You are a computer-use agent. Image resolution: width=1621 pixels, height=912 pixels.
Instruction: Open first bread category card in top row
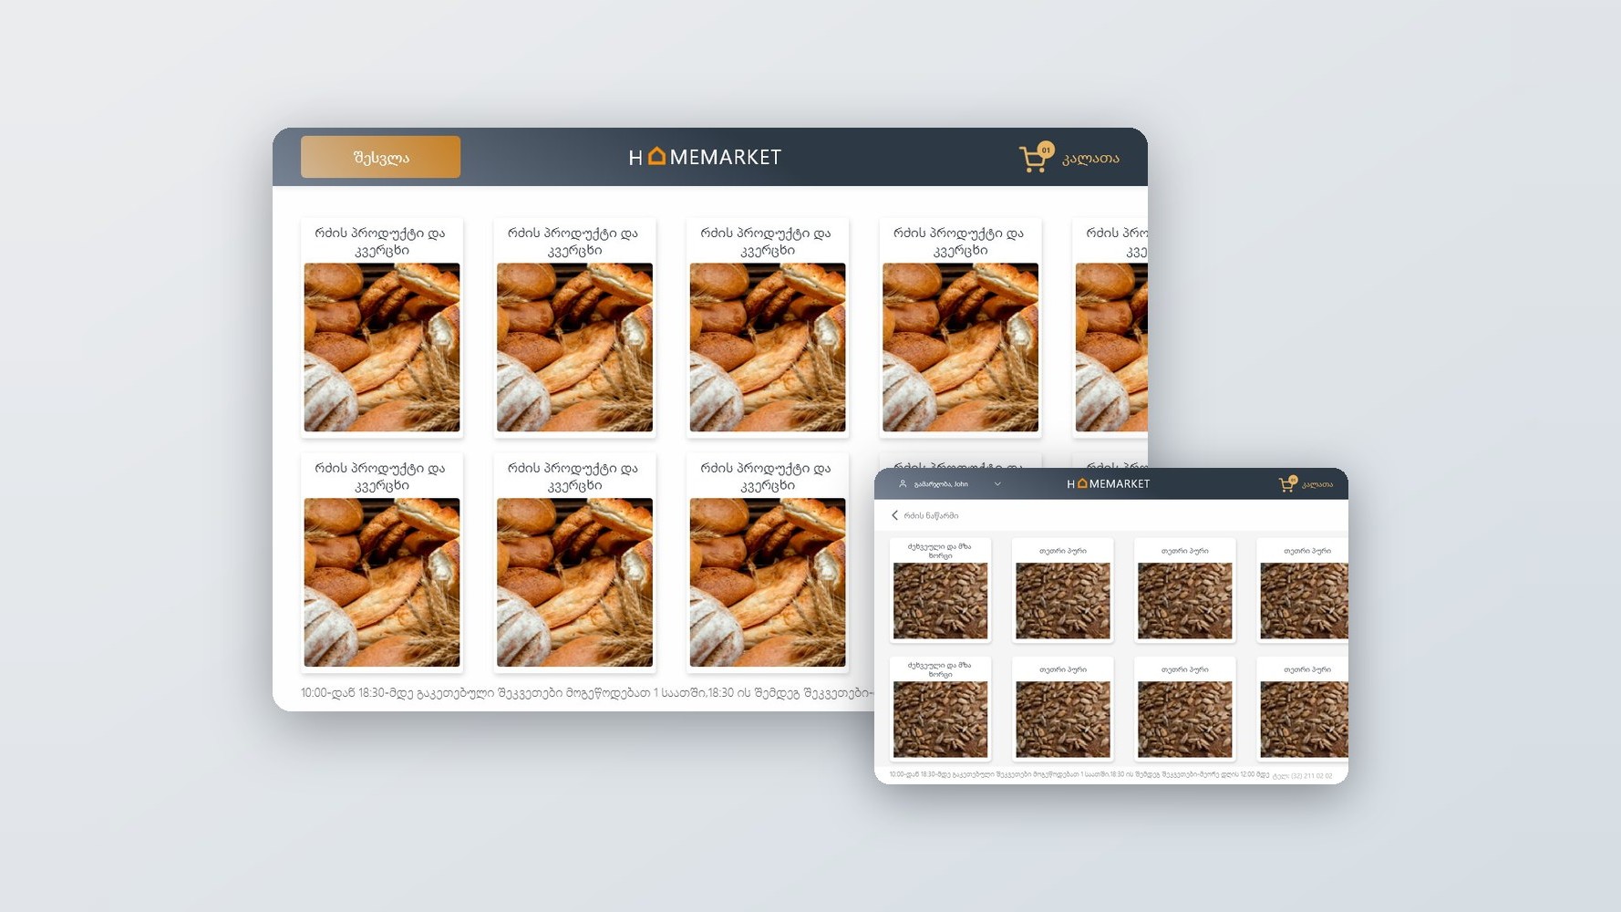click(x=382, y=327)
